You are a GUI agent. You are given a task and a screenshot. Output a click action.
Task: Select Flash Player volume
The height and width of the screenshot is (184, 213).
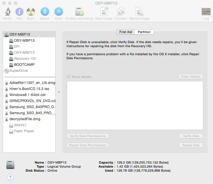click(29, 131)
